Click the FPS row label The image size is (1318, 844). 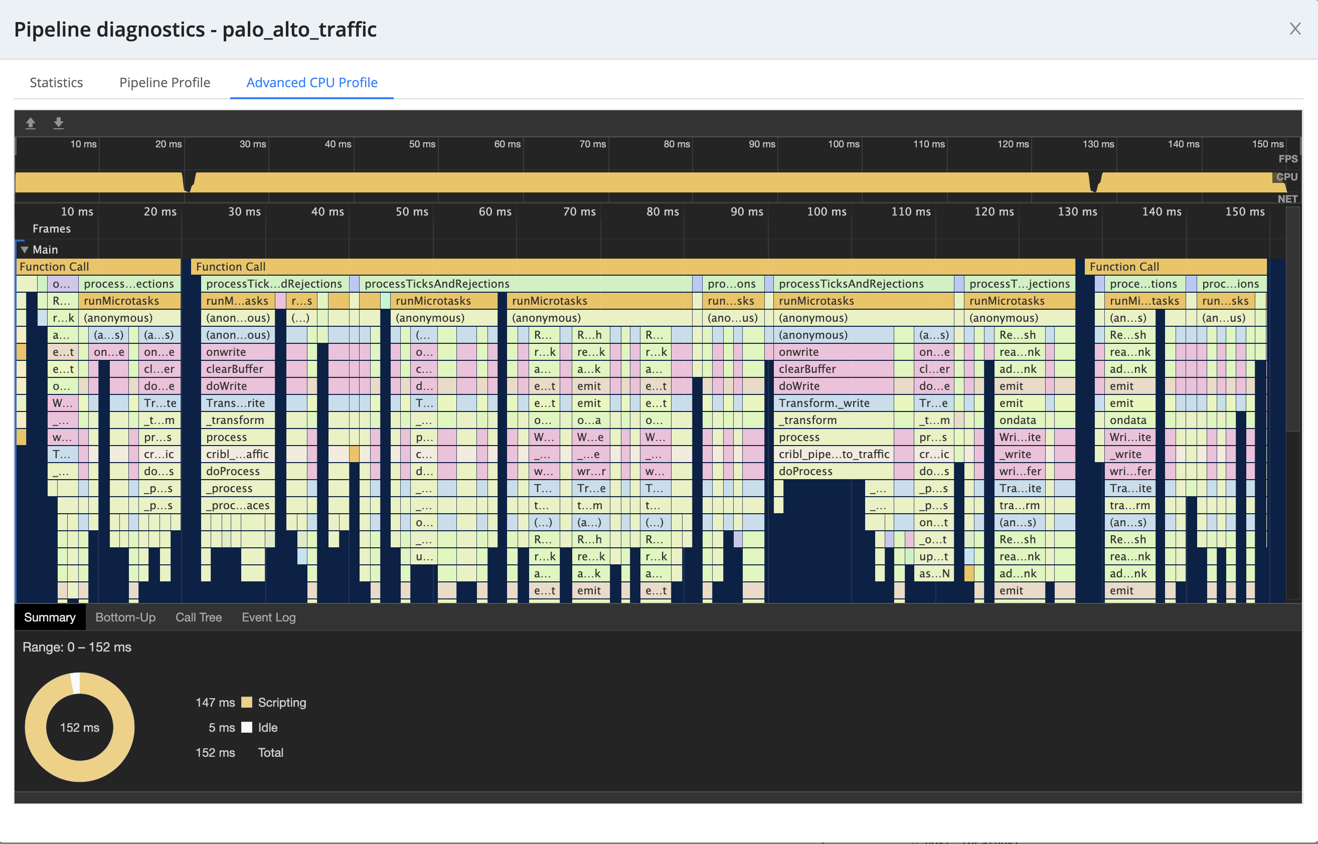[1288, 158]
